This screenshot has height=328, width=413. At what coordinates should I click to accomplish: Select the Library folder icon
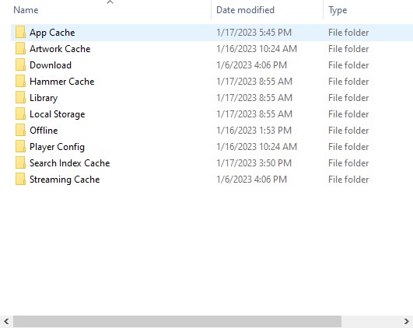tap(20, 98)
